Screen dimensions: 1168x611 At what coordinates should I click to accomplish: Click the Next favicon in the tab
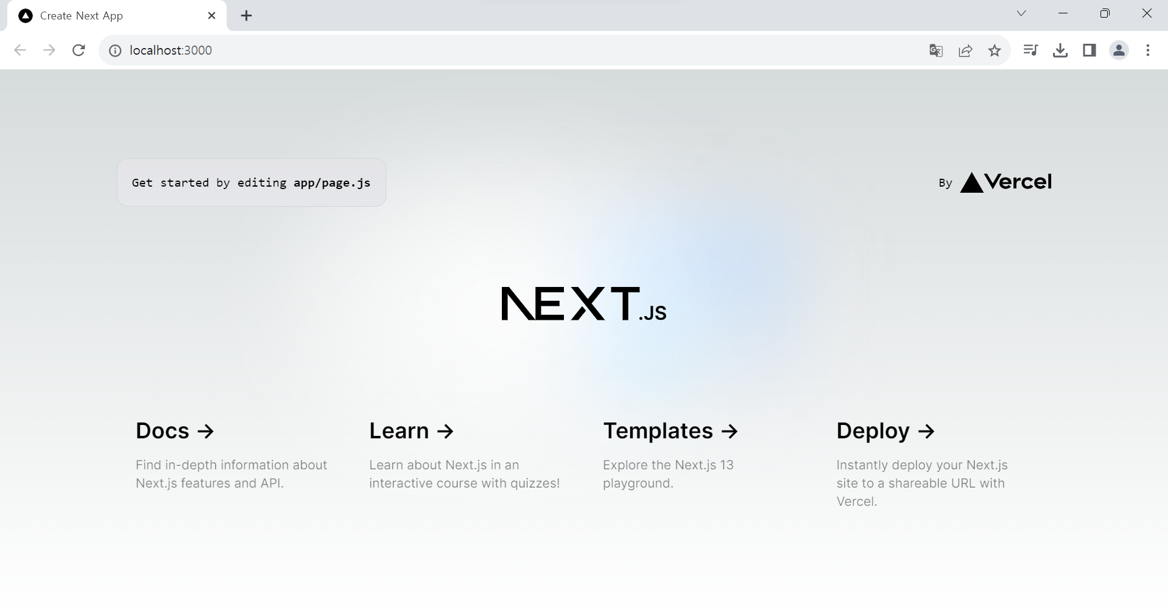click(x=26, y=16)
